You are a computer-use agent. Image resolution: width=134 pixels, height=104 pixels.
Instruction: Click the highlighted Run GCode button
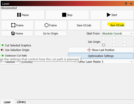pos(117,25)
